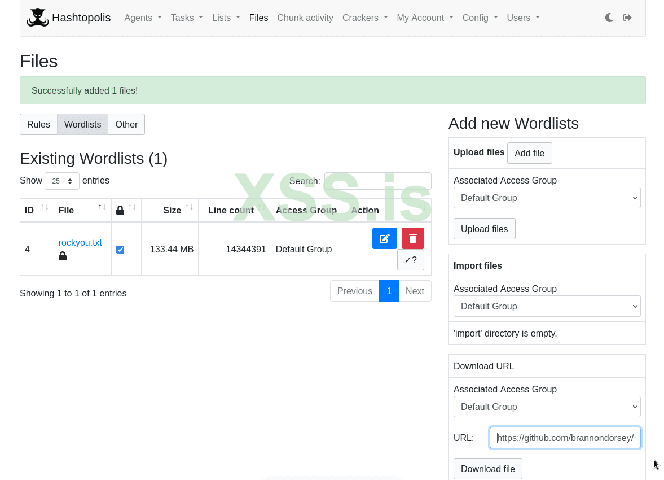
Task: Click the Previous pagination button
Action: click(x=355, y=291)
